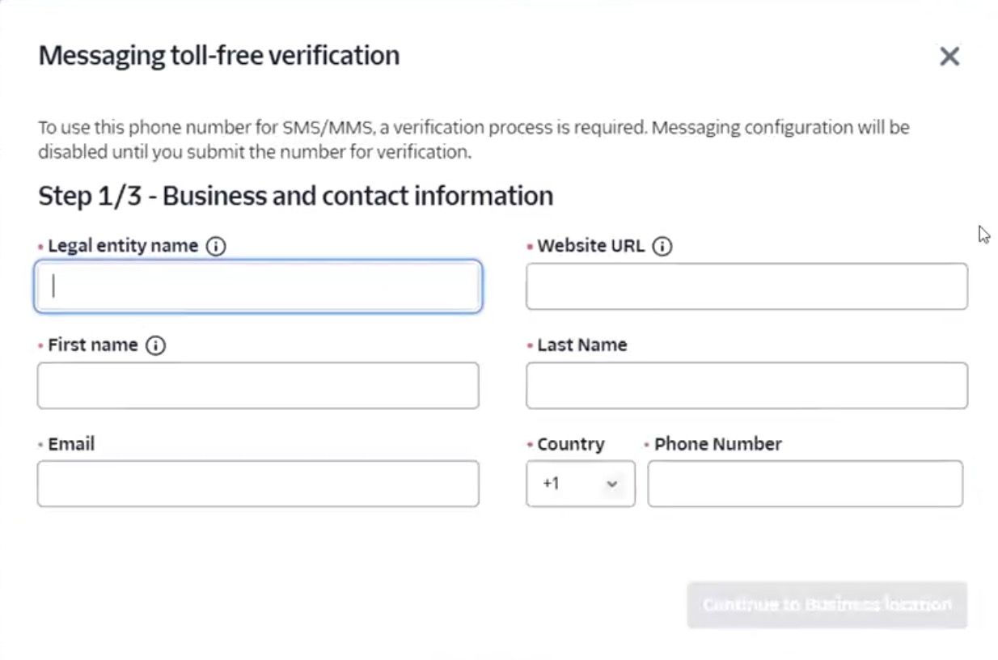Close the toll-free verification dialog
This screenshot has width=998, height=660.
(949, 56)
